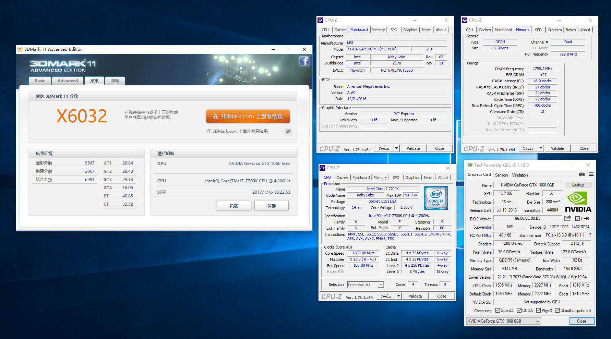Toggle the UEFI checkbox in GPU-Z
The image size is (611, 339).
[577, 218]
